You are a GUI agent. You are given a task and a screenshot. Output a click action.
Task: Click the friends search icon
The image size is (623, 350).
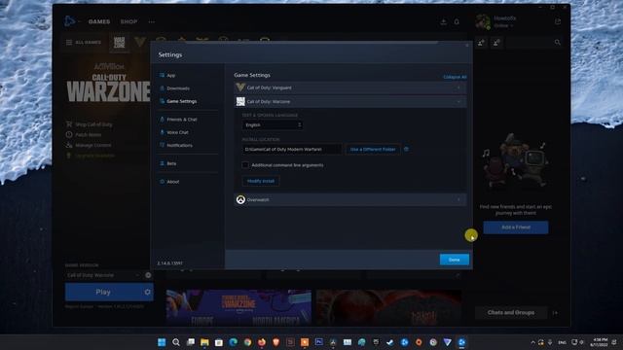pos(558,43)
